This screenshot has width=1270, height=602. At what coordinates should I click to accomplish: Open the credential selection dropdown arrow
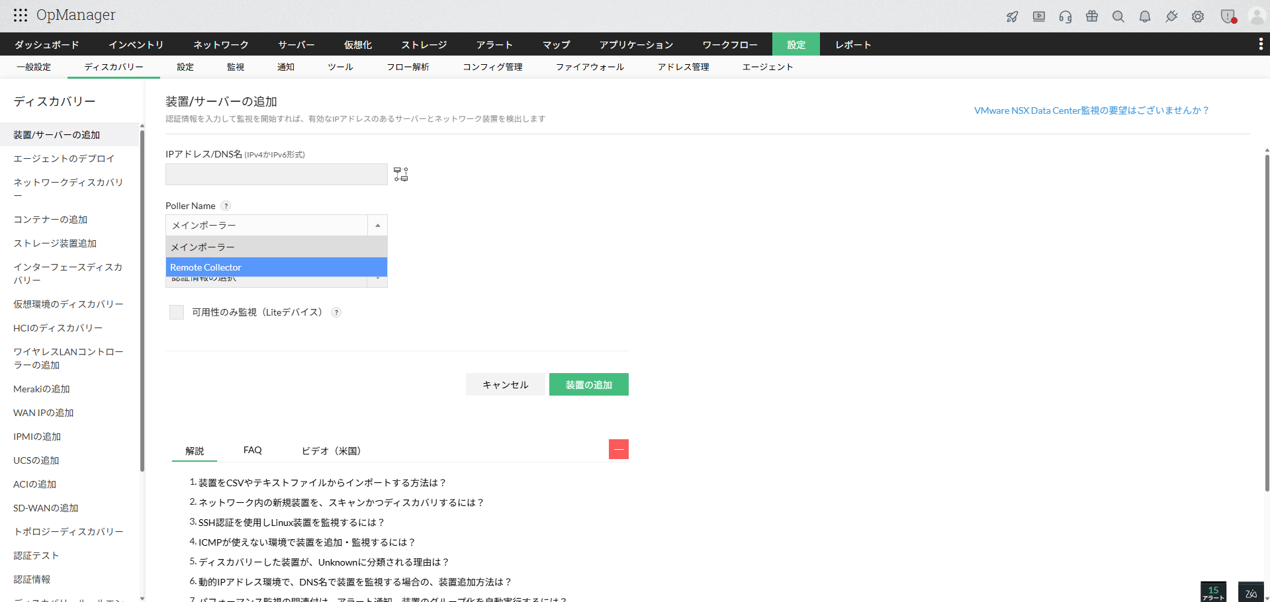point(378,280)
